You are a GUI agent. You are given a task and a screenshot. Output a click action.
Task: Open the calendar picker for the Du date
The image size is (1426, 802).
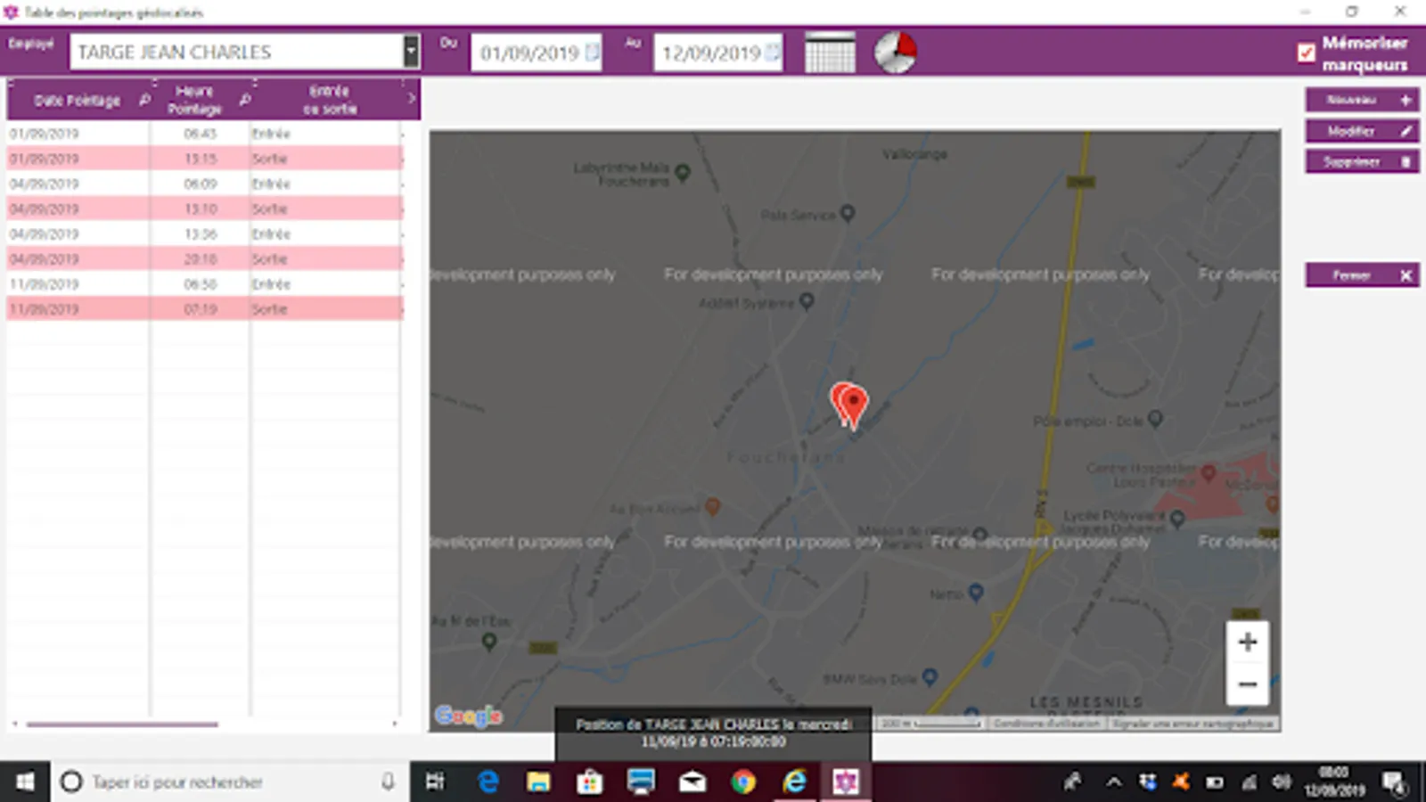pyautogui.click(x=593, y=53)
